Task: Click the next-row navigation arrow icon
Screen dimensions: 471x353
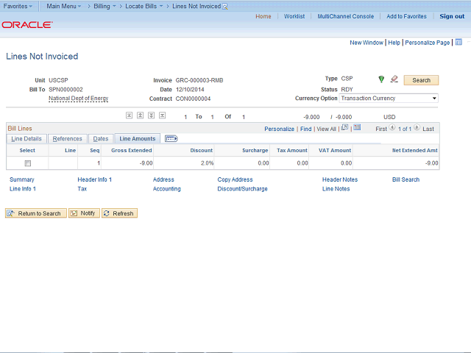Action: pyautogui.click(x=151, y=115)
